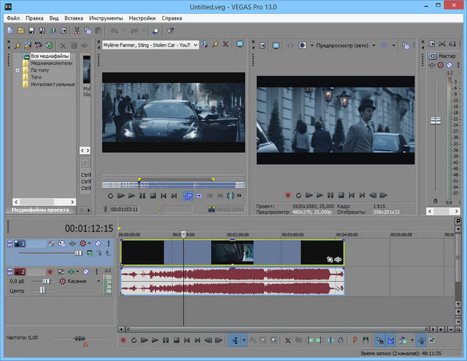This screenshot has width=467, height=361.
Task: Solo audio track 2
Action: (96, 271)
